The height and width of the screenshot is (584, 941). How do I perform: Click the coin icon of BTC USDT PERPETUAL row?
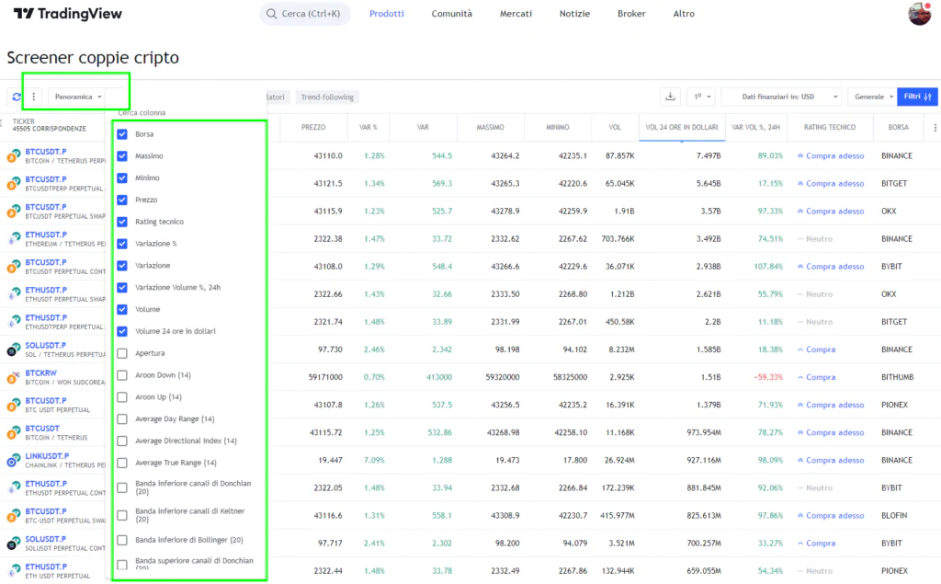tap(13, 405)
